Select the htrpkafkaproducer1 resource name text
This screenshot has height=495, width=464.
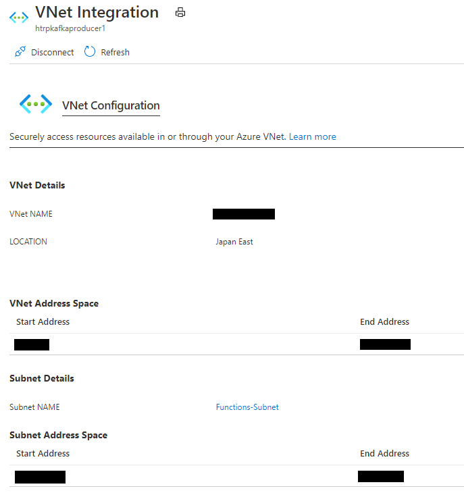[70, 28]
